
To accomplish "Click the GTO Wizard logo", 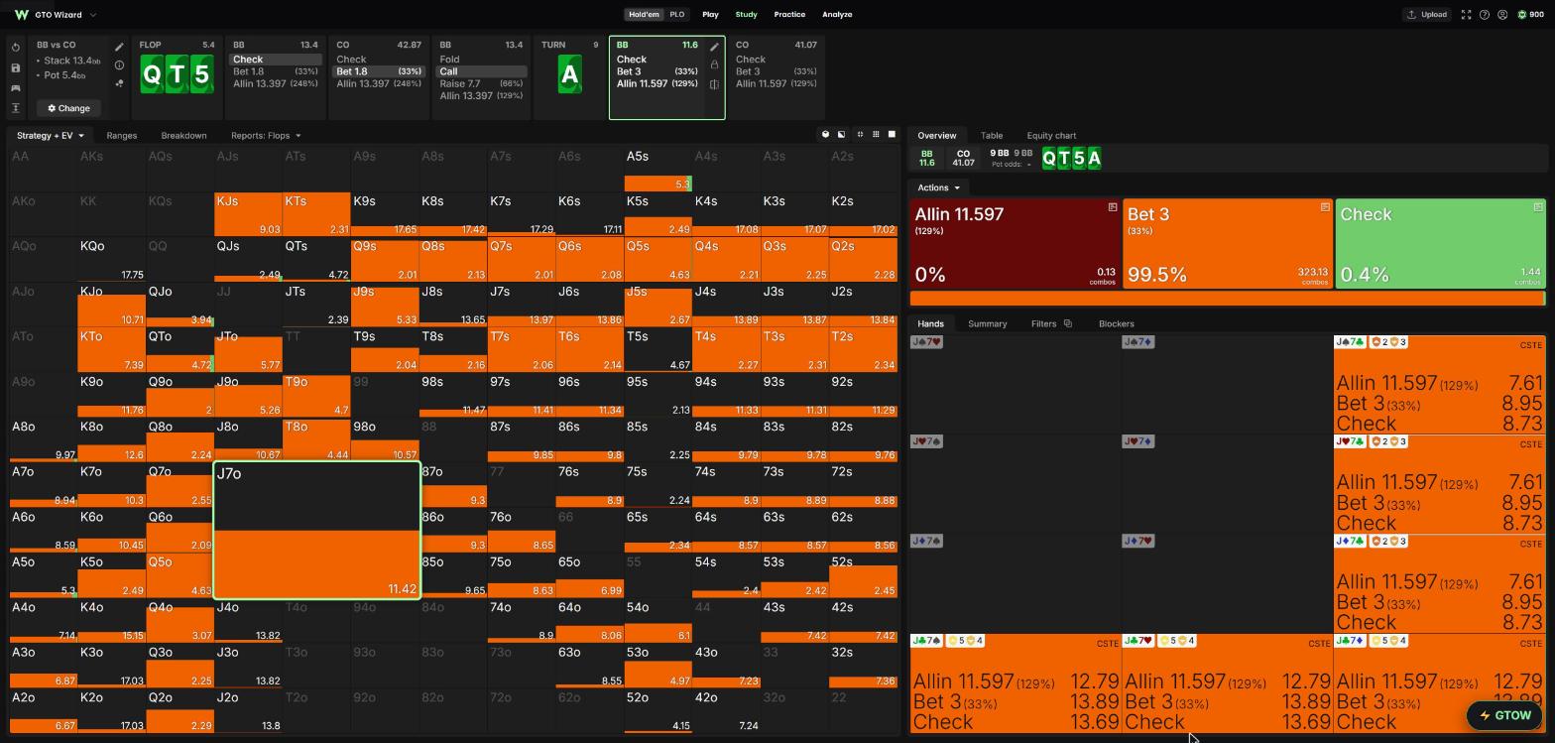I will point(22,15).
